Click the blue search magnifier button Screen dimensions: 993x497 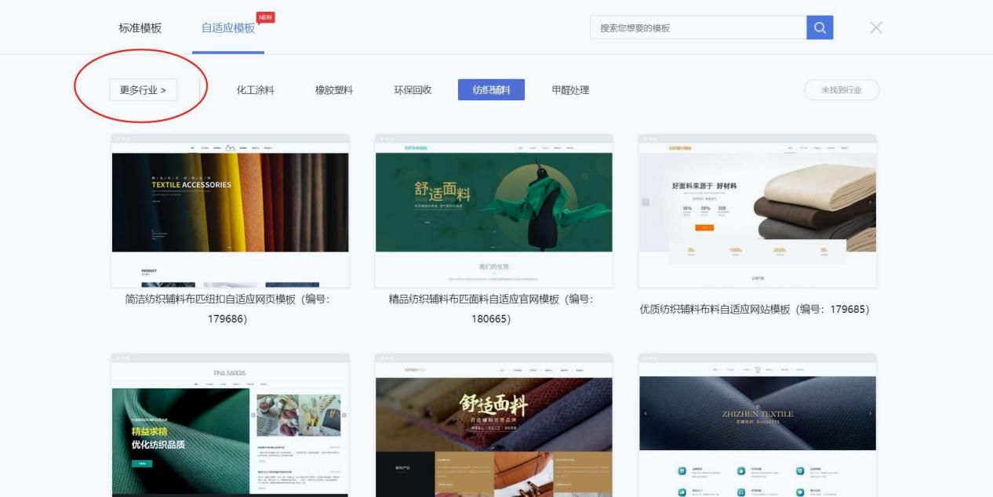coord(820,27)
